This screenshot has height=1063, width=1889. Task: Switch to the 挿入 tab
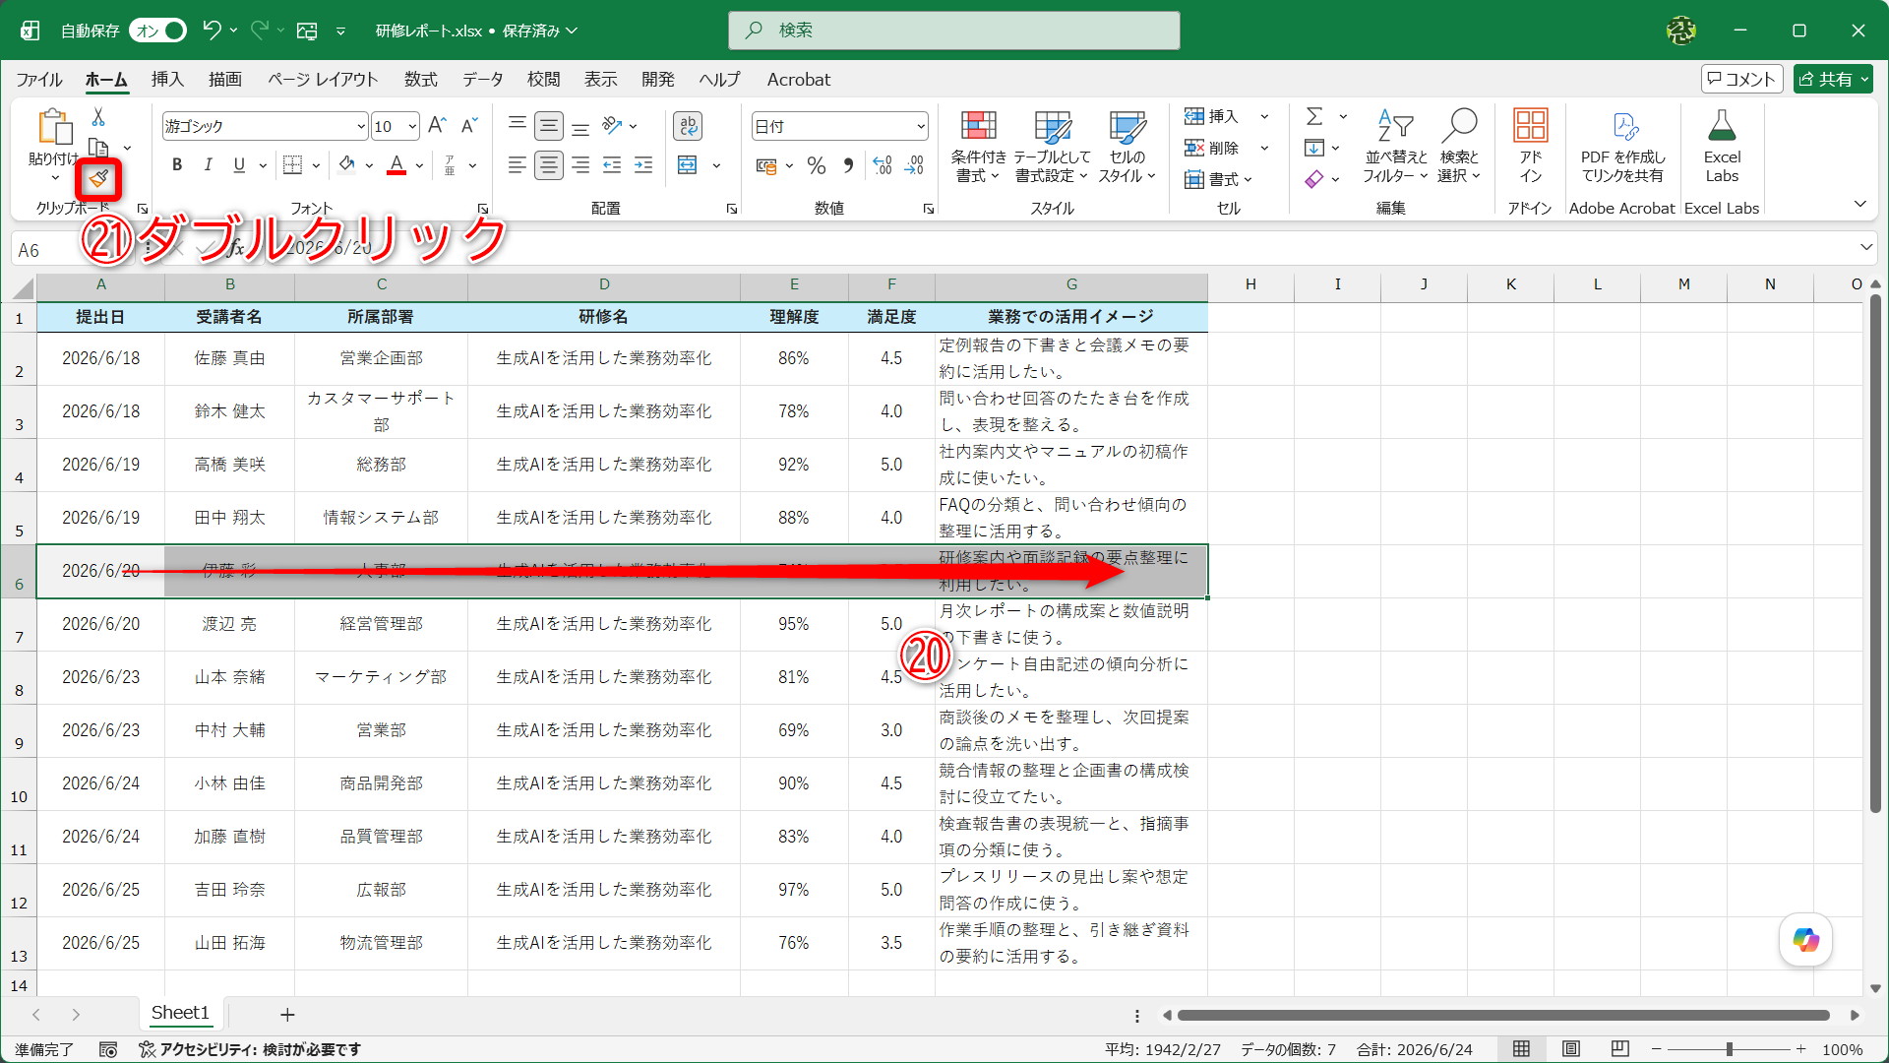(167, 80)
